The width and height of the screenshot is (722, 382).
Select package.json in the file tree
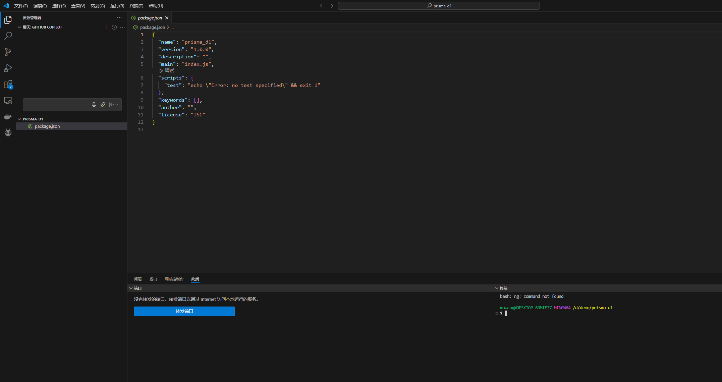pos(71,126)
